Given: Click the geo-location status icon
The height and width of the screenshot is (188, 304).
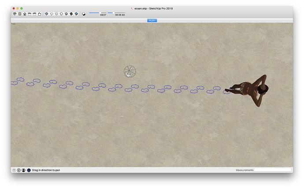Looking at the screenshot, I should coord(14,170).
